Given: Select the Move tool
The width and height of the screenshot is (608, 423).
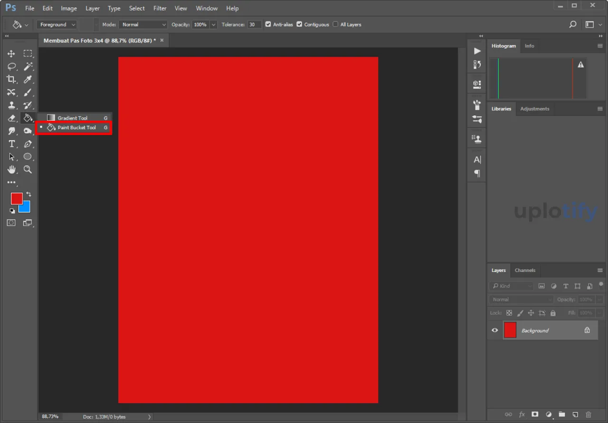Looking at the screenshot, I should click(11, 54).
